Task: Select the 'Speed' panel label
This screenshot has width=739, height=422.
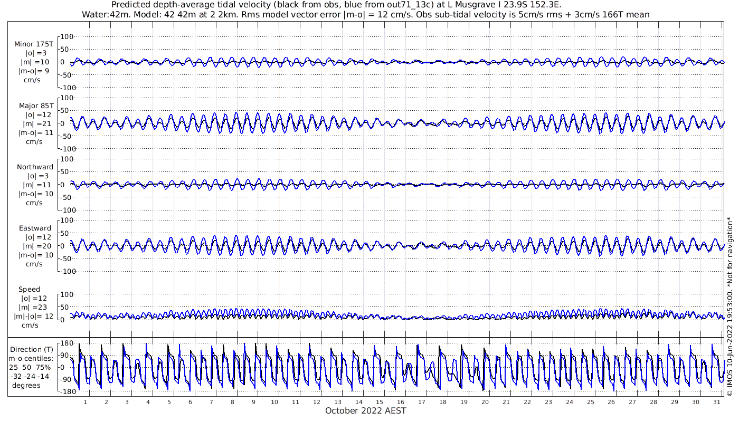Action: pyautogui.click(x=30, y=290)
